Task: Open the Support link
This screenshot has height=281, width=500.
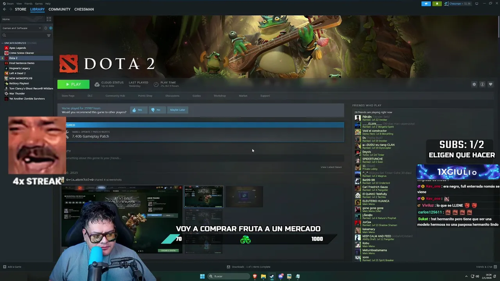Action: [265, 96]
